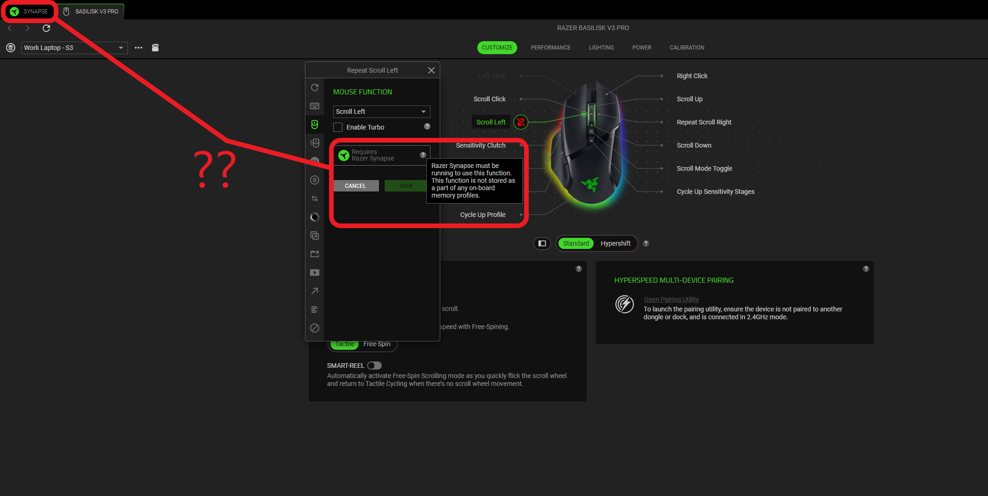The height and width of the screenshot is (496, 988).
Task: Click the Synapse-required icon beside Scroll Left
Action: (521, 122)
